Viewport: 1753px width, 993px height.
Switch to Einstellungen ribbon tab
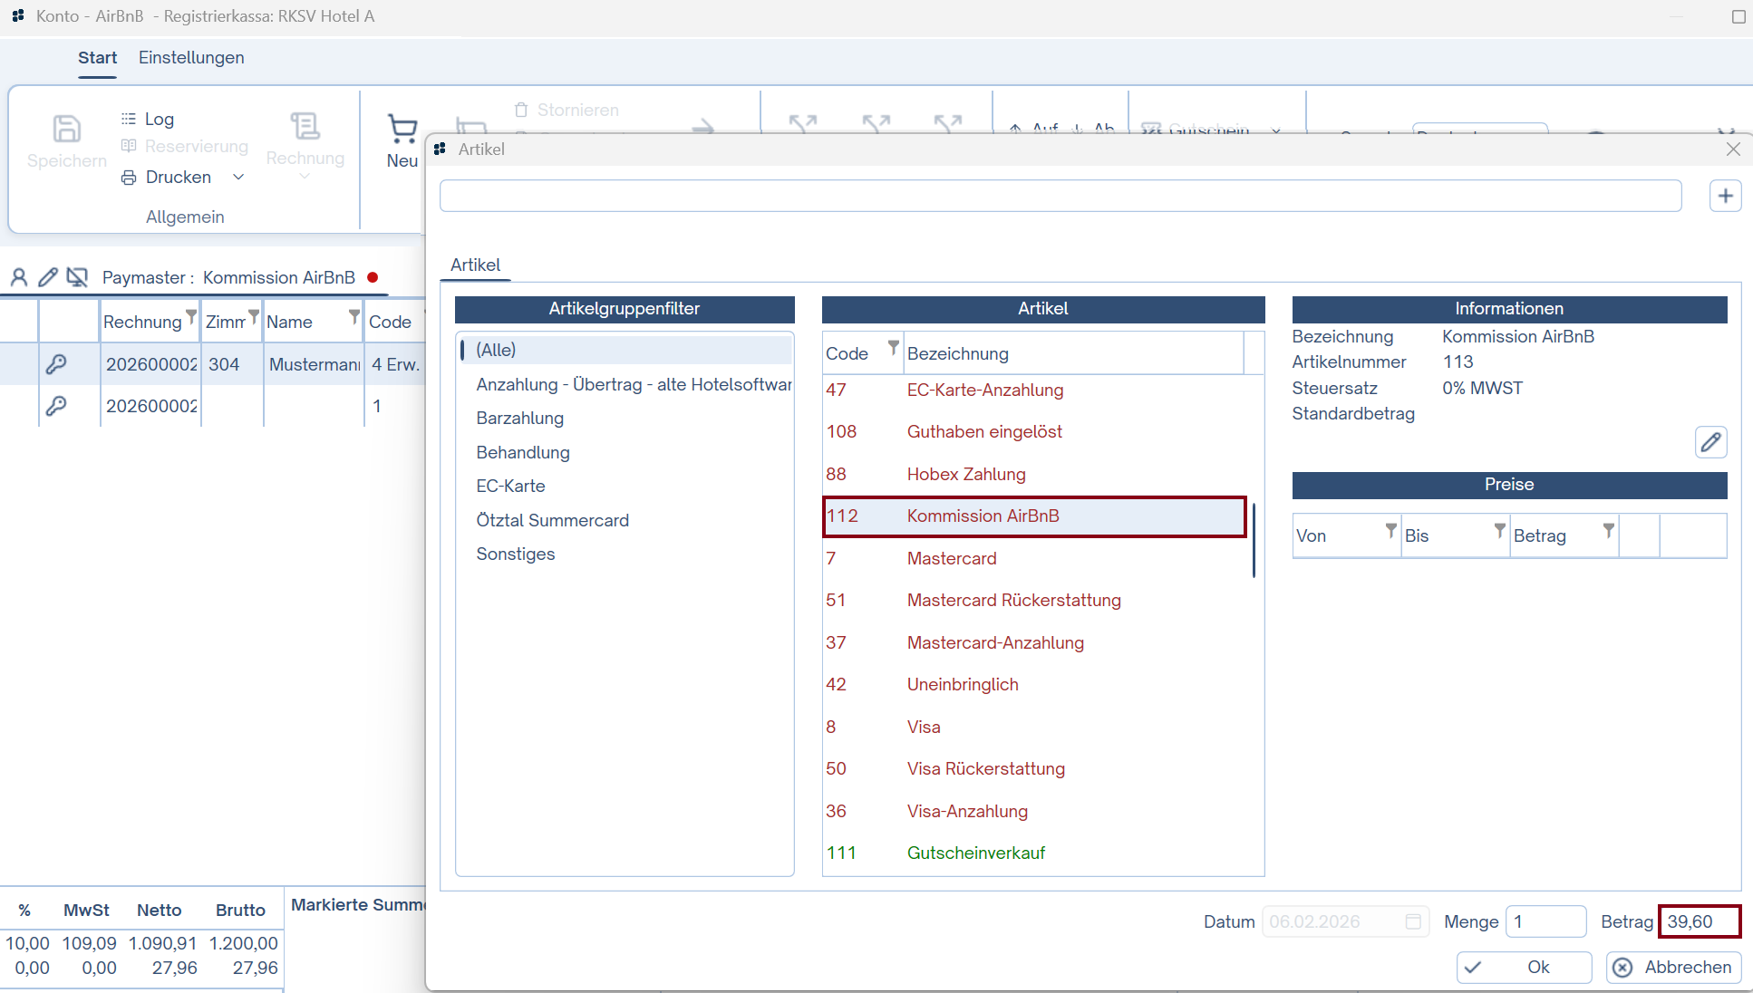point(191,57)
